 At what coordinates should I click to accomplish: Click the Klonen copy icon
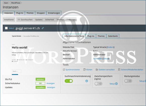(x=84, y=70)
